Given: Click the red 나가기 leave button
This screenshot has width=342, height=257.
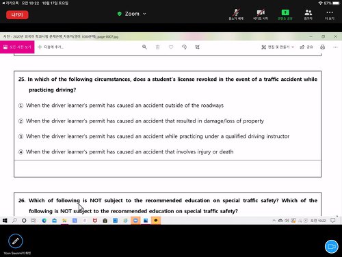Looking at the screenshot, I should pos(17,15).
